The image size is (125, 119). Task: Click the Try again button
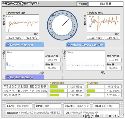[82, 4]
